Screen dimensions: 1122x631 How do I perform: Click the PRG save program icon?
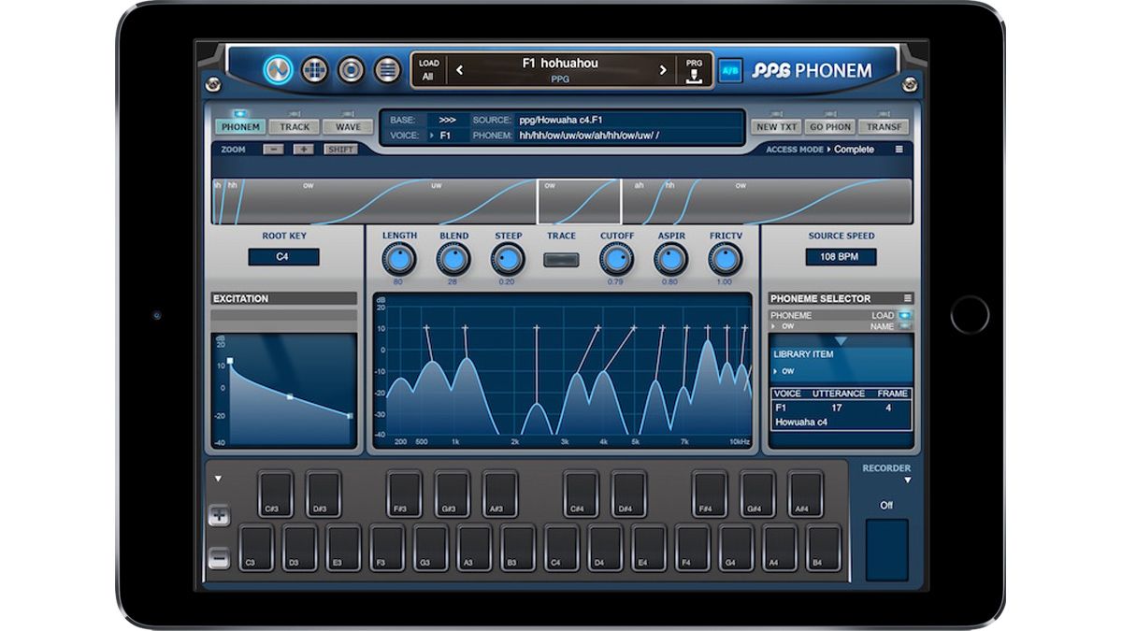pyautogui.click(x=694, y=70)
